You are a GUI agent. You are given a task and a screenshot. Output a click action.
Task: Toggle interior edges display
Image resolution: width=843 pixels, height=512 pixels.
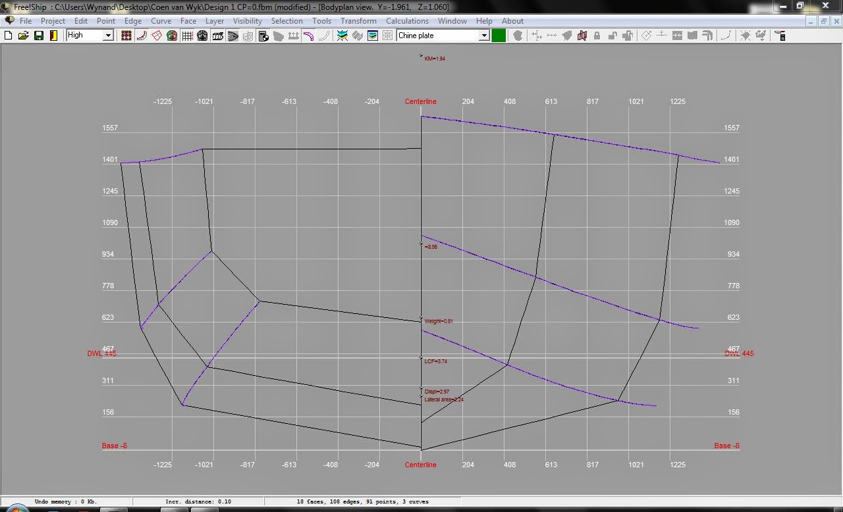pyautogui.click(x=157, y=36)
